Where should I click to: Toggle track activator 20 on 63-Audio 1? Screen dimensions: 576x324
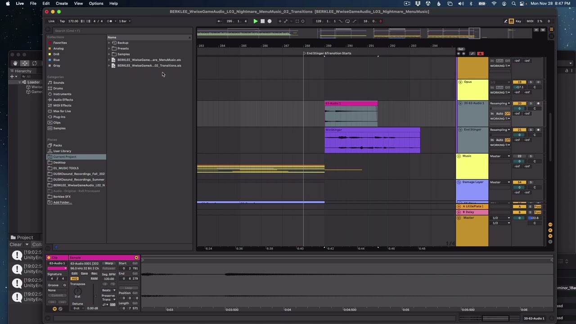(519, 103)
